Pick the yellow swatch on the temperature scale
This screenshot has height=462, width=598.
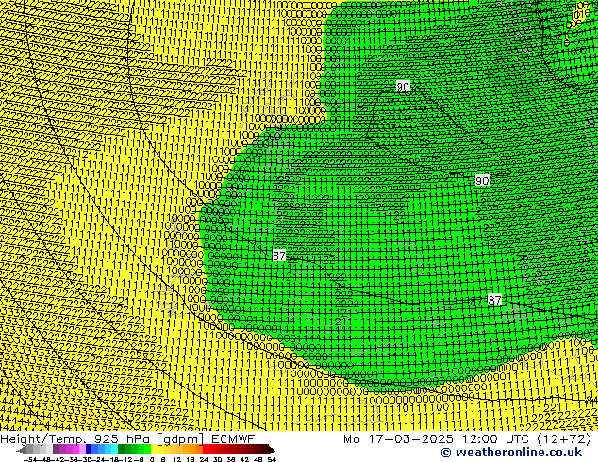(x=154, y=449)
